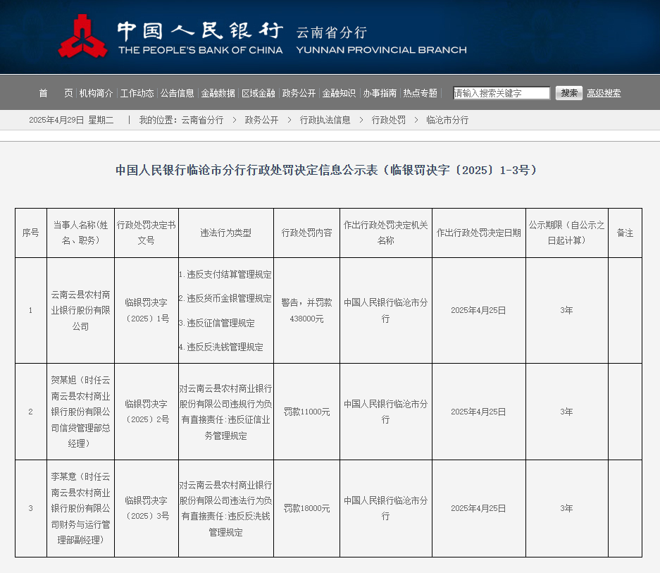Click the cell 罚款18000元

[x=306, y=508]
